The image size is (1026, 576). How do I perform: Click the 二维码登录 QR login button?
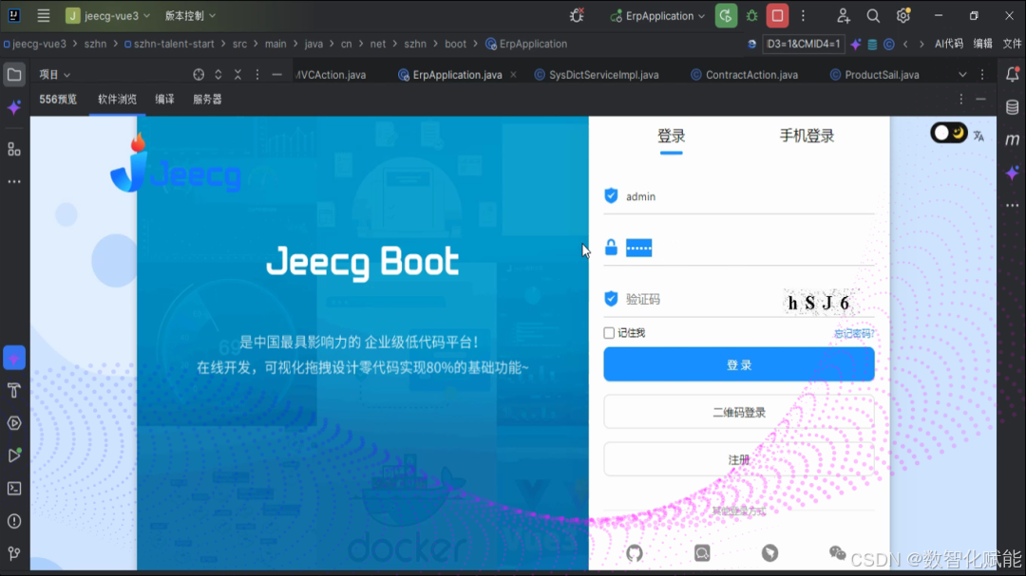[x=739, y=412]
